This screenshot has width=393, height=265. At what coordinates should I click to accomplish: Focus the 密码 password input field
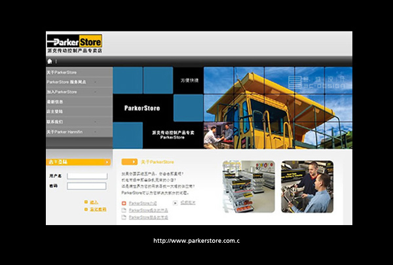click(86, 186)
